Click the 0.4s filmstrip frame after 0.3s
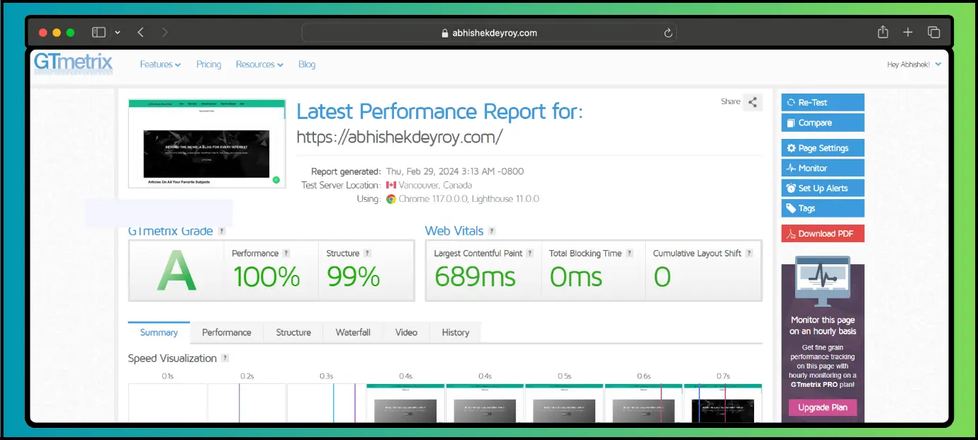 point(405,403)
